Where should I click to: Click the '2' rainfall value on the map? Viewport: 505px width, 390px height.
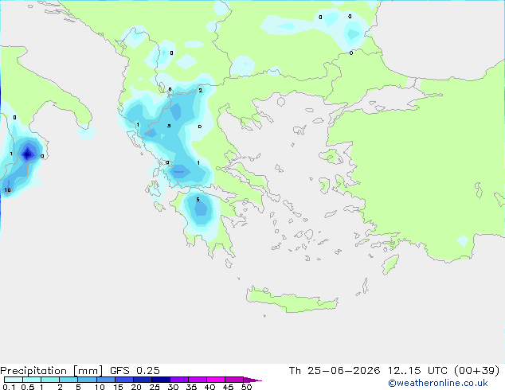(200, 91)
